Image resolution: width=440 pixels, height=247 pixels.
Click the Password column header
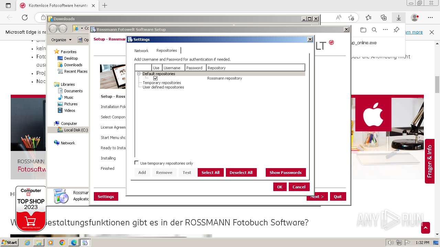[196, 68]
